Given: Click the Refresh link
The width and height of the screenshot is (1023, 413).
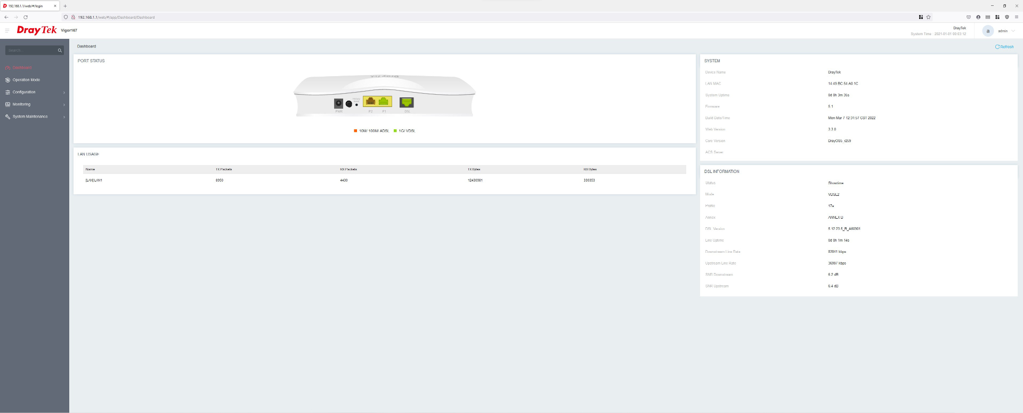Looking at the screenshot, I should (1004, 47).
